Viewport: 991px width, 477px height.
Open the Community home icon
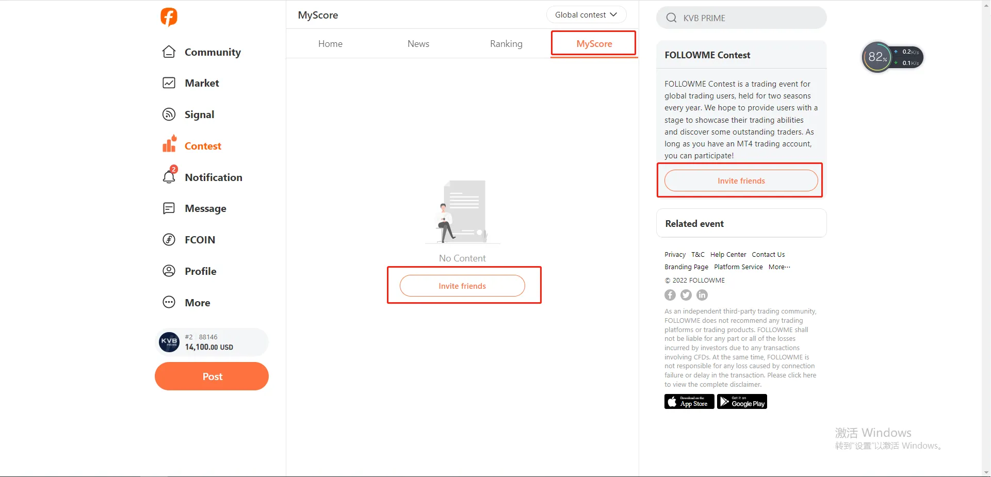[x=169, y=52]
